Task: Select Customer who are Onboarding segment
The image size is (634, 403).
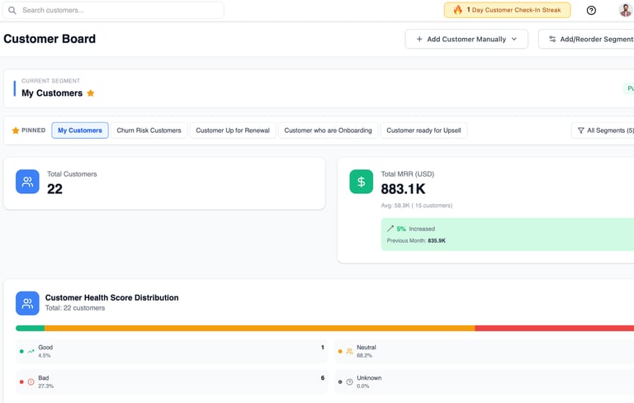Action: (x=328, y=130)
